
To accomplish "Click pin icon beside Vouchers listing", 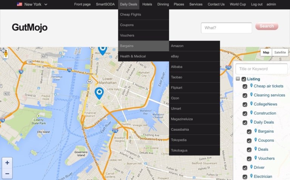I will (x=256, y=158).
